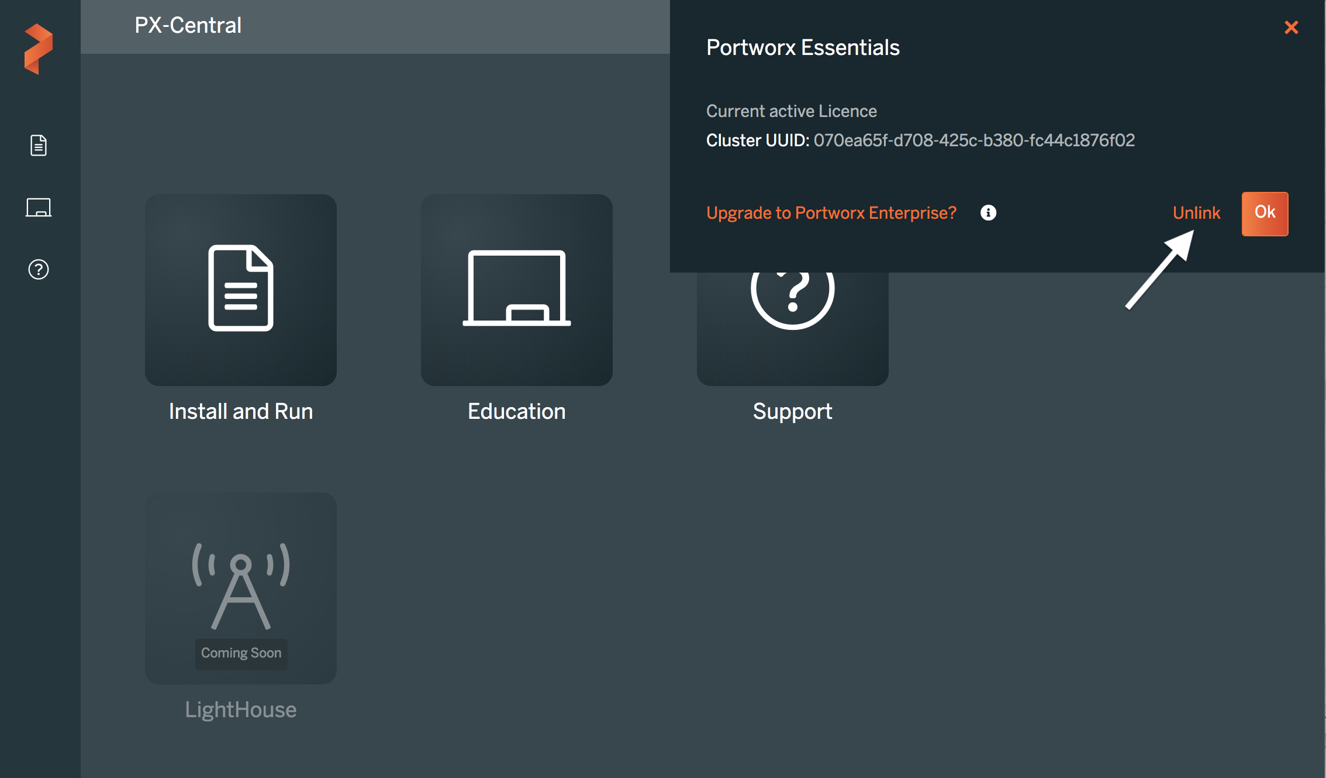Click the monitor/display icon in sidebar

[37, 208]
